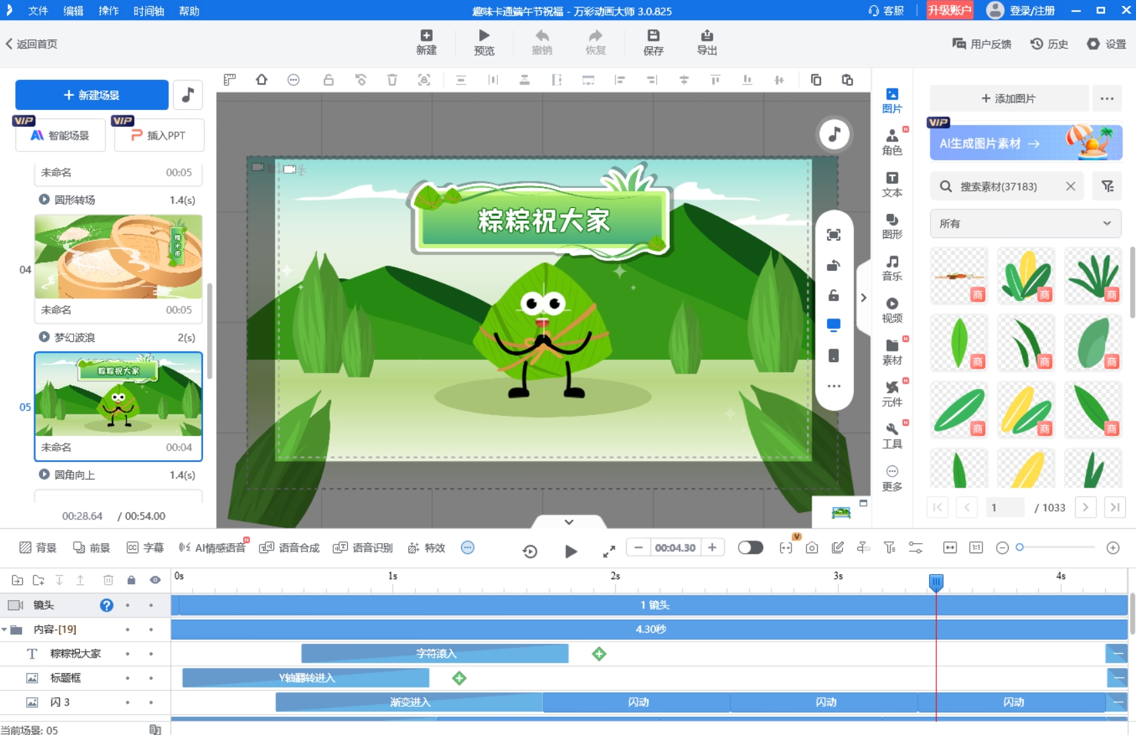Viewport: 1136px width, 735px height.
Task: Toggle the switch next to timeline duration
Action: point(750,548)
